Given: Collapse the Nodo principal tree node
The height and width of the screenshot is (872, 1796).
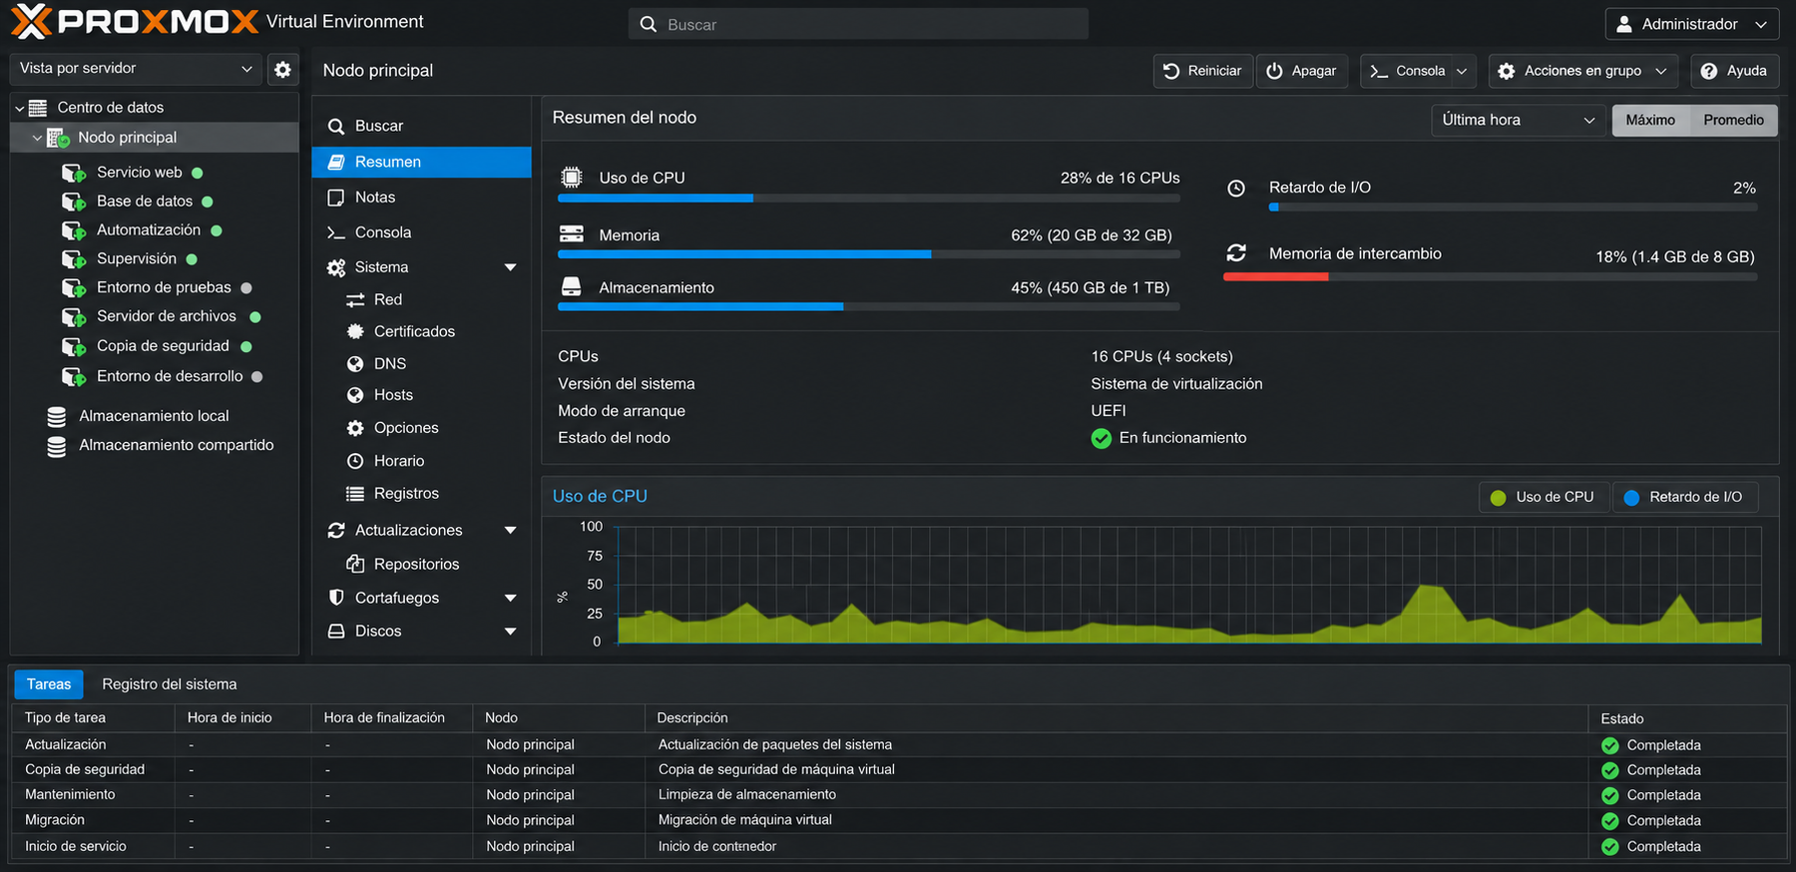Looking at the screenshot, I should (37, 138).
